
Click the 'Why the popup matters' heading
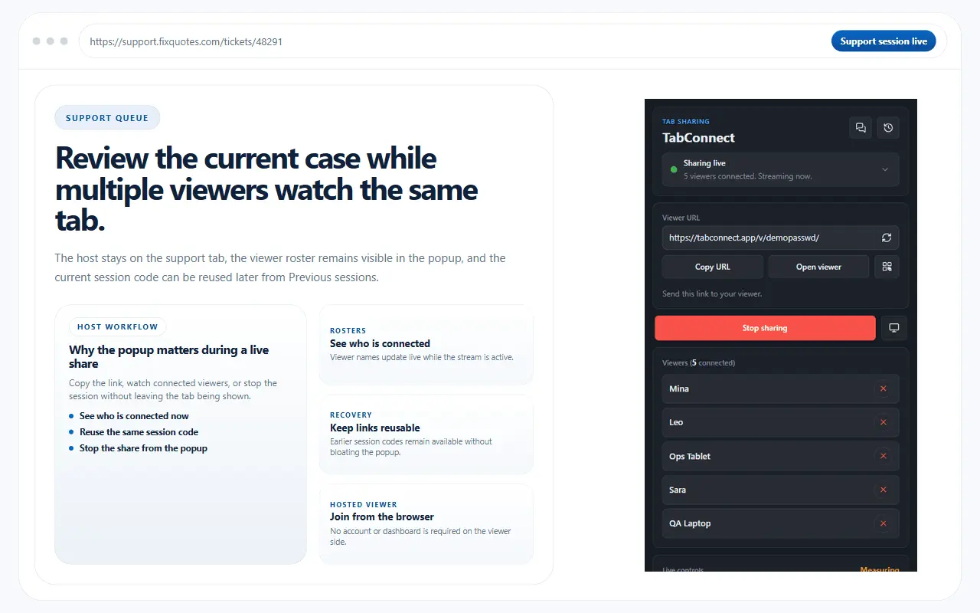[169, 357]
